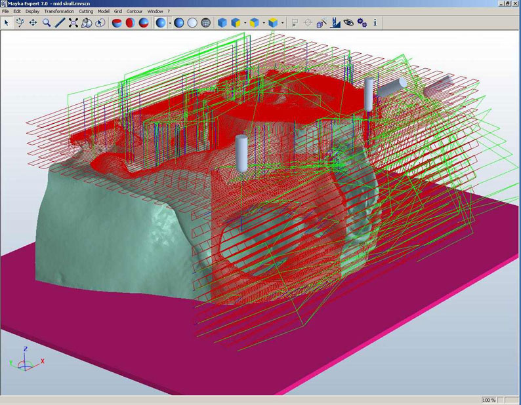The width and height of the screenshot is (521, 405).
Task: Click the 100 % status bar field
Action: (x=489, y=400)
